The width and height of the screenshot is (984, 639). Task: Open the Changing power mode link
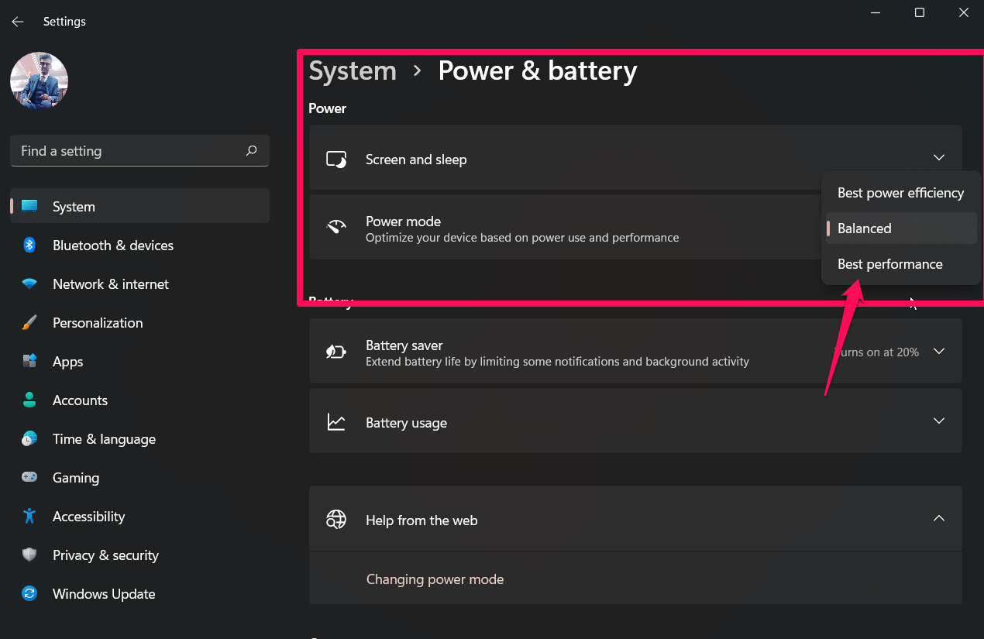[435, 579]
